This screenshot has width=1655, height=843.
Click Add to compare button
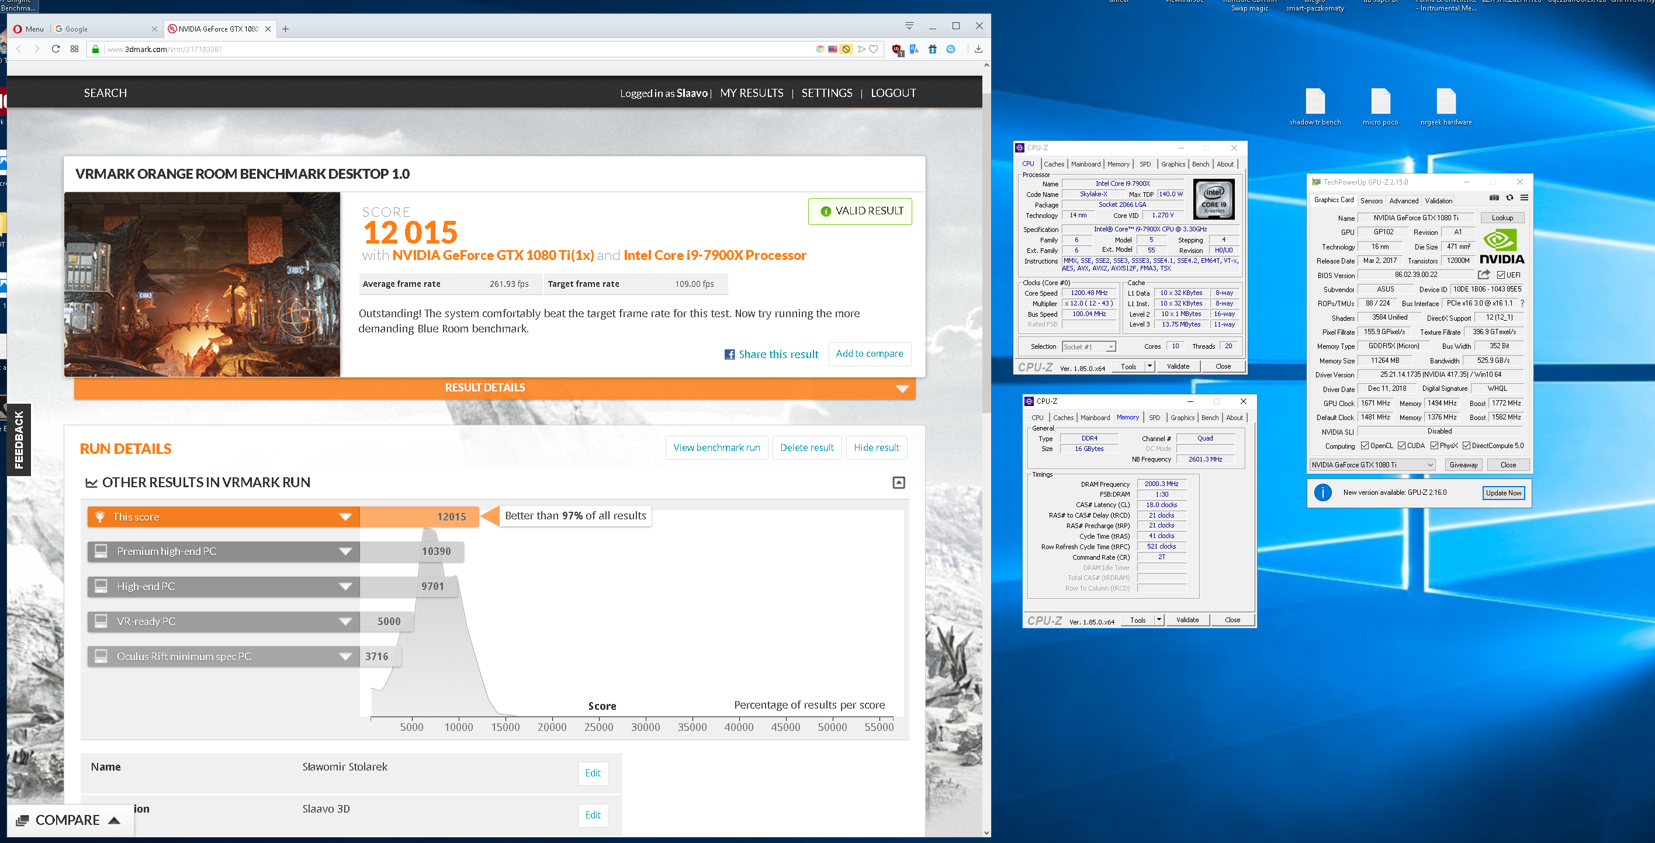click(x=869, y=354)
